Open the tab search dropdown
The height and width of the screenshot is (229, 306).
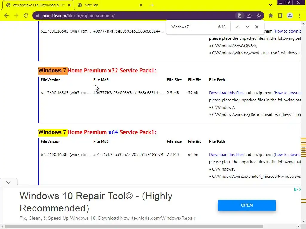pyautogui.click(x=270, y=5)
